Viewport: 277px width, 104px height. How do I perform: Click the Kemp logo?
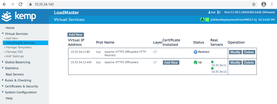pos(19,16)
